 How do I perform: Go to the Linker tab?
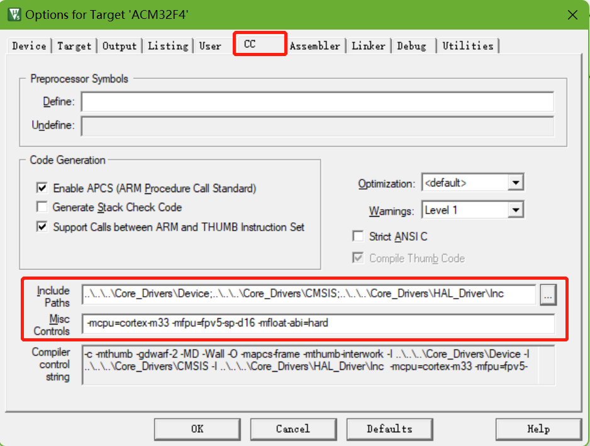click(x=369, y=46)
